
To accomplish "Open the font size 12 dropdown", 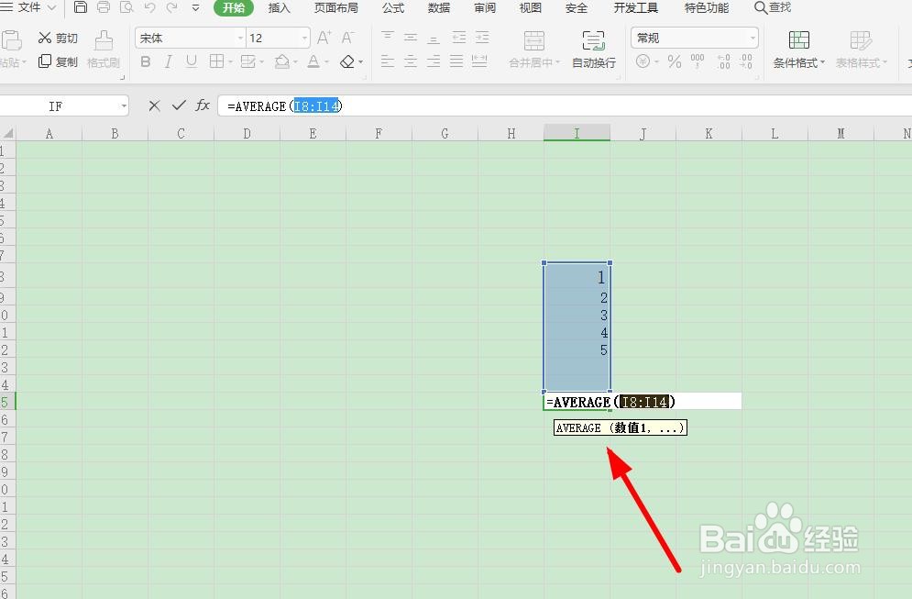I will click(x=304, y=39).
